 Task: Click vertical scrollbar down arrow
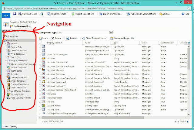[x=189, y=114]
